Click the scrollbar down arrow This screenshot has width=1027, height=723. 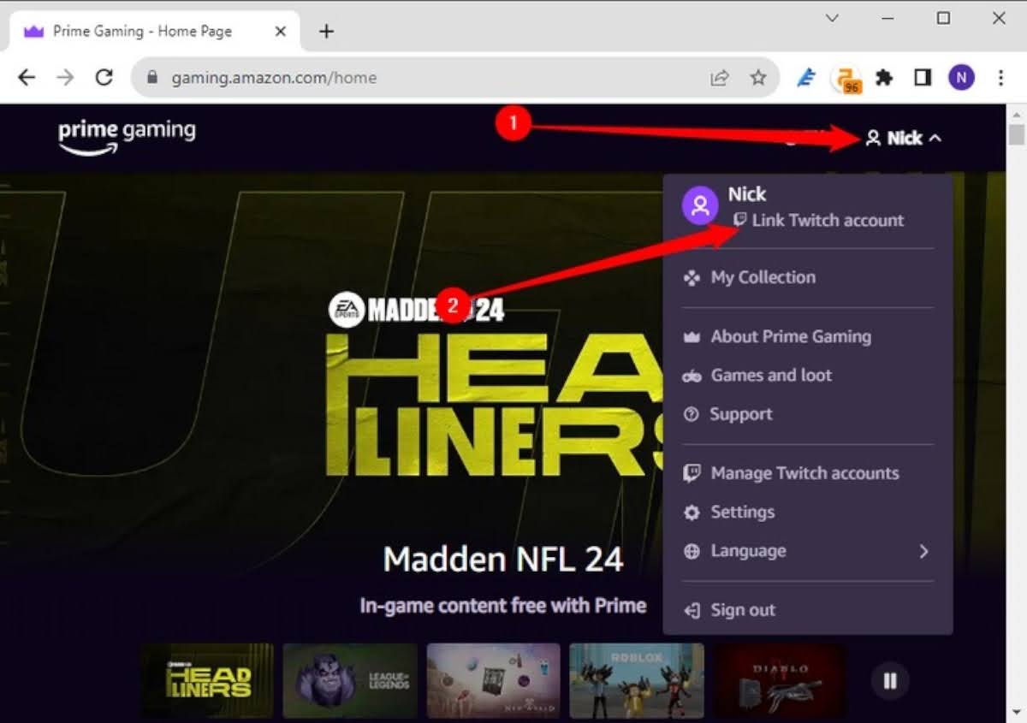click(x=1017, y=714)
